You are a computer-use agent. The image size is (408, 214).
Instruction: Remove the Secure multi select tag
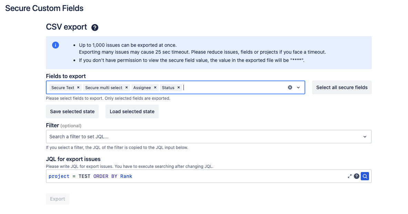(x=127, y=88)
